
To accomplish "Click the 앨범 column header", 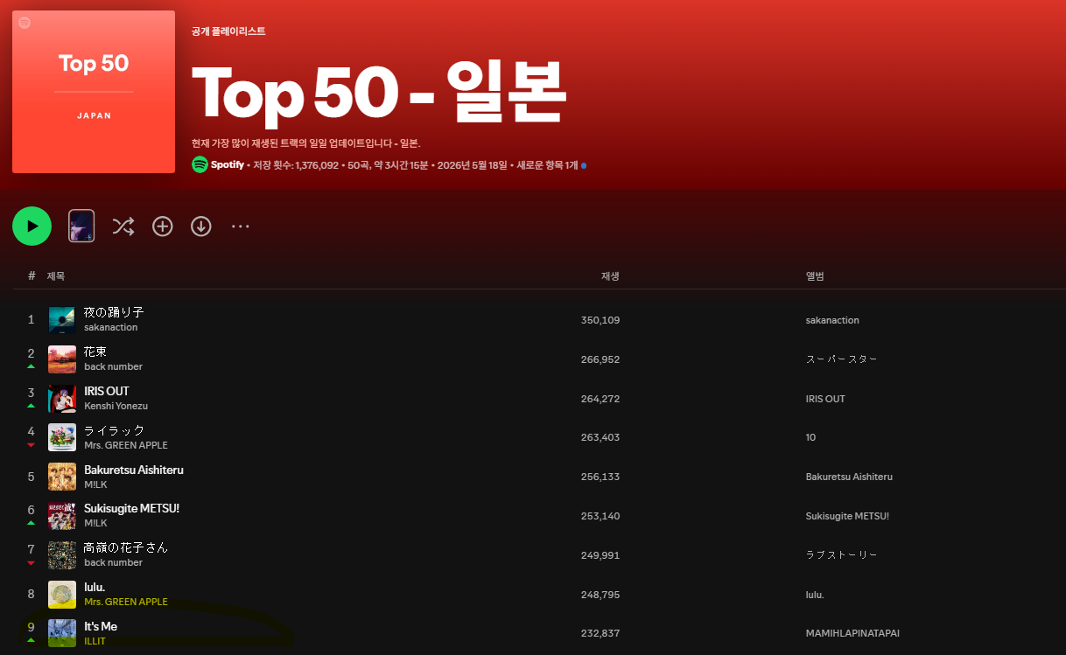I will point(815,276).
